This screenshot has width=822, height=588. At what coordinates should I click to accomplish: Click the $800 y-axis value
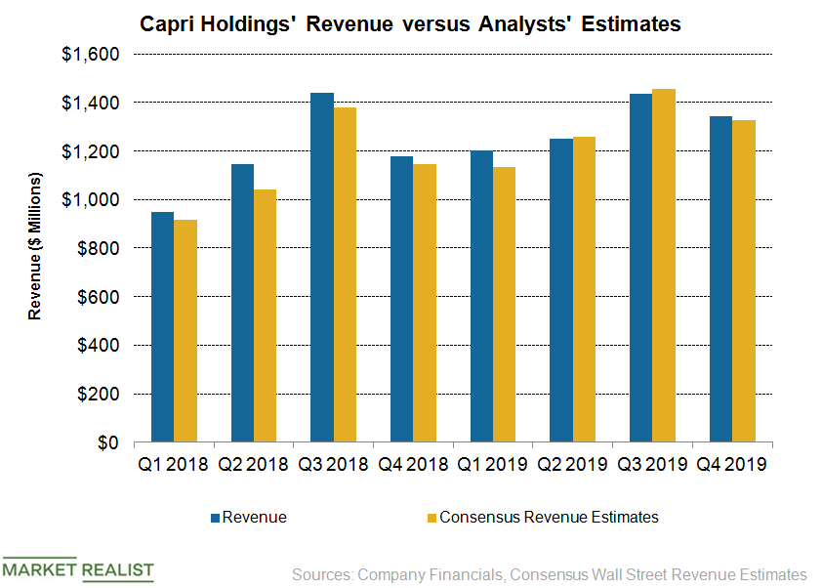point(98,249)
